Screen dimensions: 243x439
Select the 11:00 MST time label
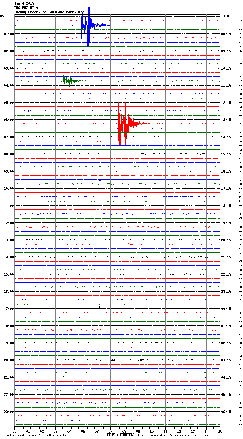(9, 206)
